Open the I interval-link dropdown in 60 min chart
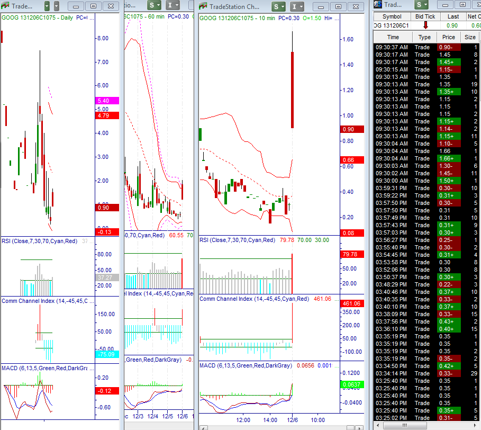Image resolution: width=481 pixels, height=430 pixels. point(173,5)
